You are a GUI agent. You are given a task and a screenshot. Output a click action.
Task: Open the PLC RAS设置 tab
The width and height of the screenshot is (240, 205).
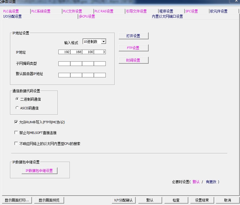tap(104, 11)
